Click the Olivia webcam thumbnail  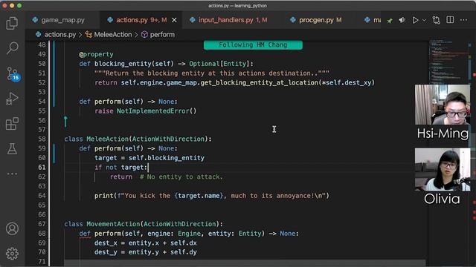pos(443,170)
